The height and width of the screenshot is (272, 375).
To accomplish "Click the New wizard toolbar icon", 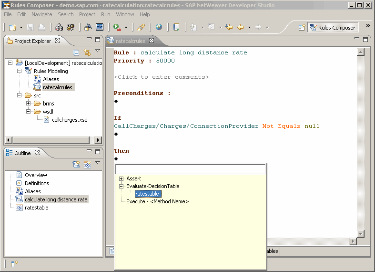I will [x=12, y=27].
